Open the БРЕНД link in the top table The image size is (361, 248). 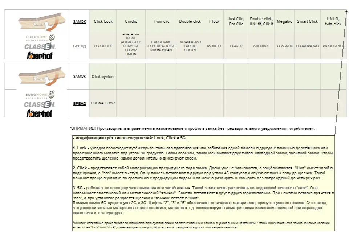[80, 46]
